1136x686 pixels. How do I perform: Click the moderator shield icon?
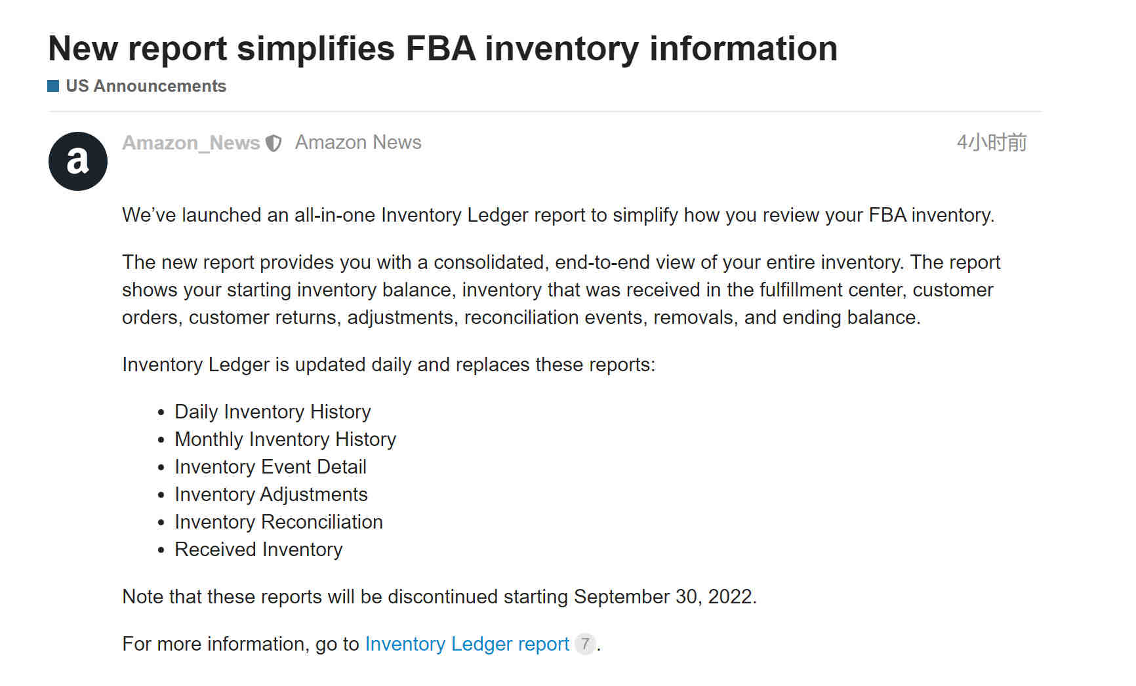pyautogui.click(x=274, y=143)
